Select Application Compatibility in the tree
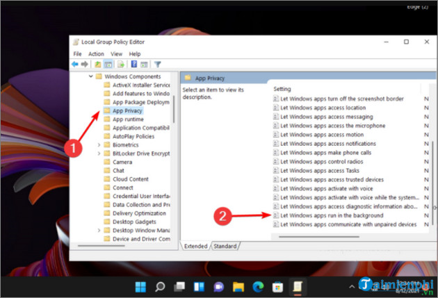Viewport: 438px width, 298px height. click(x=141, y=128)
